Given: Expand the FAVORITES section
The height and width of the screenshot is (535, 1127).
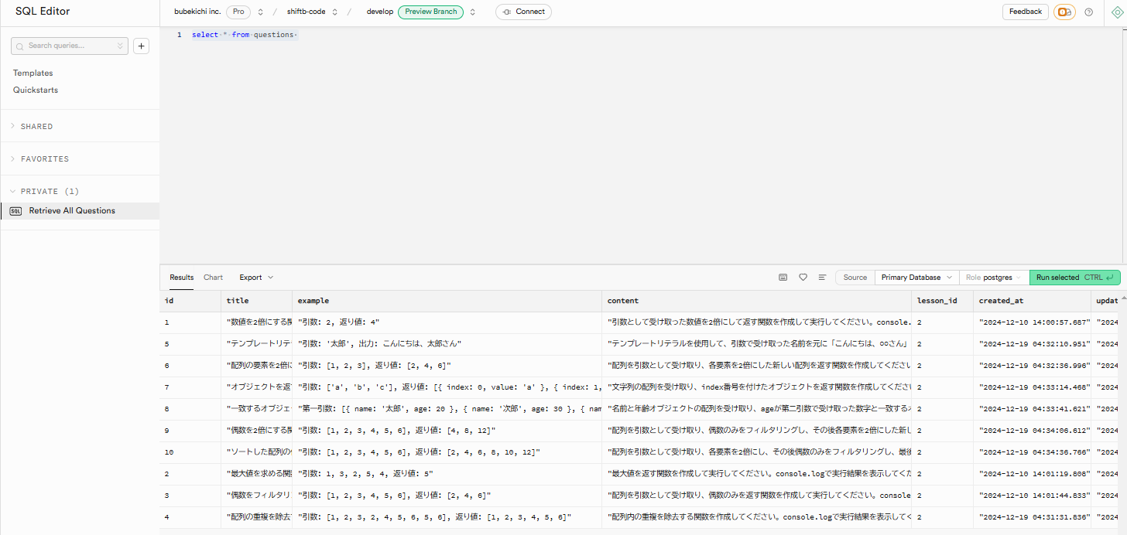Looking at the screenshot, I should click(44, 158).
